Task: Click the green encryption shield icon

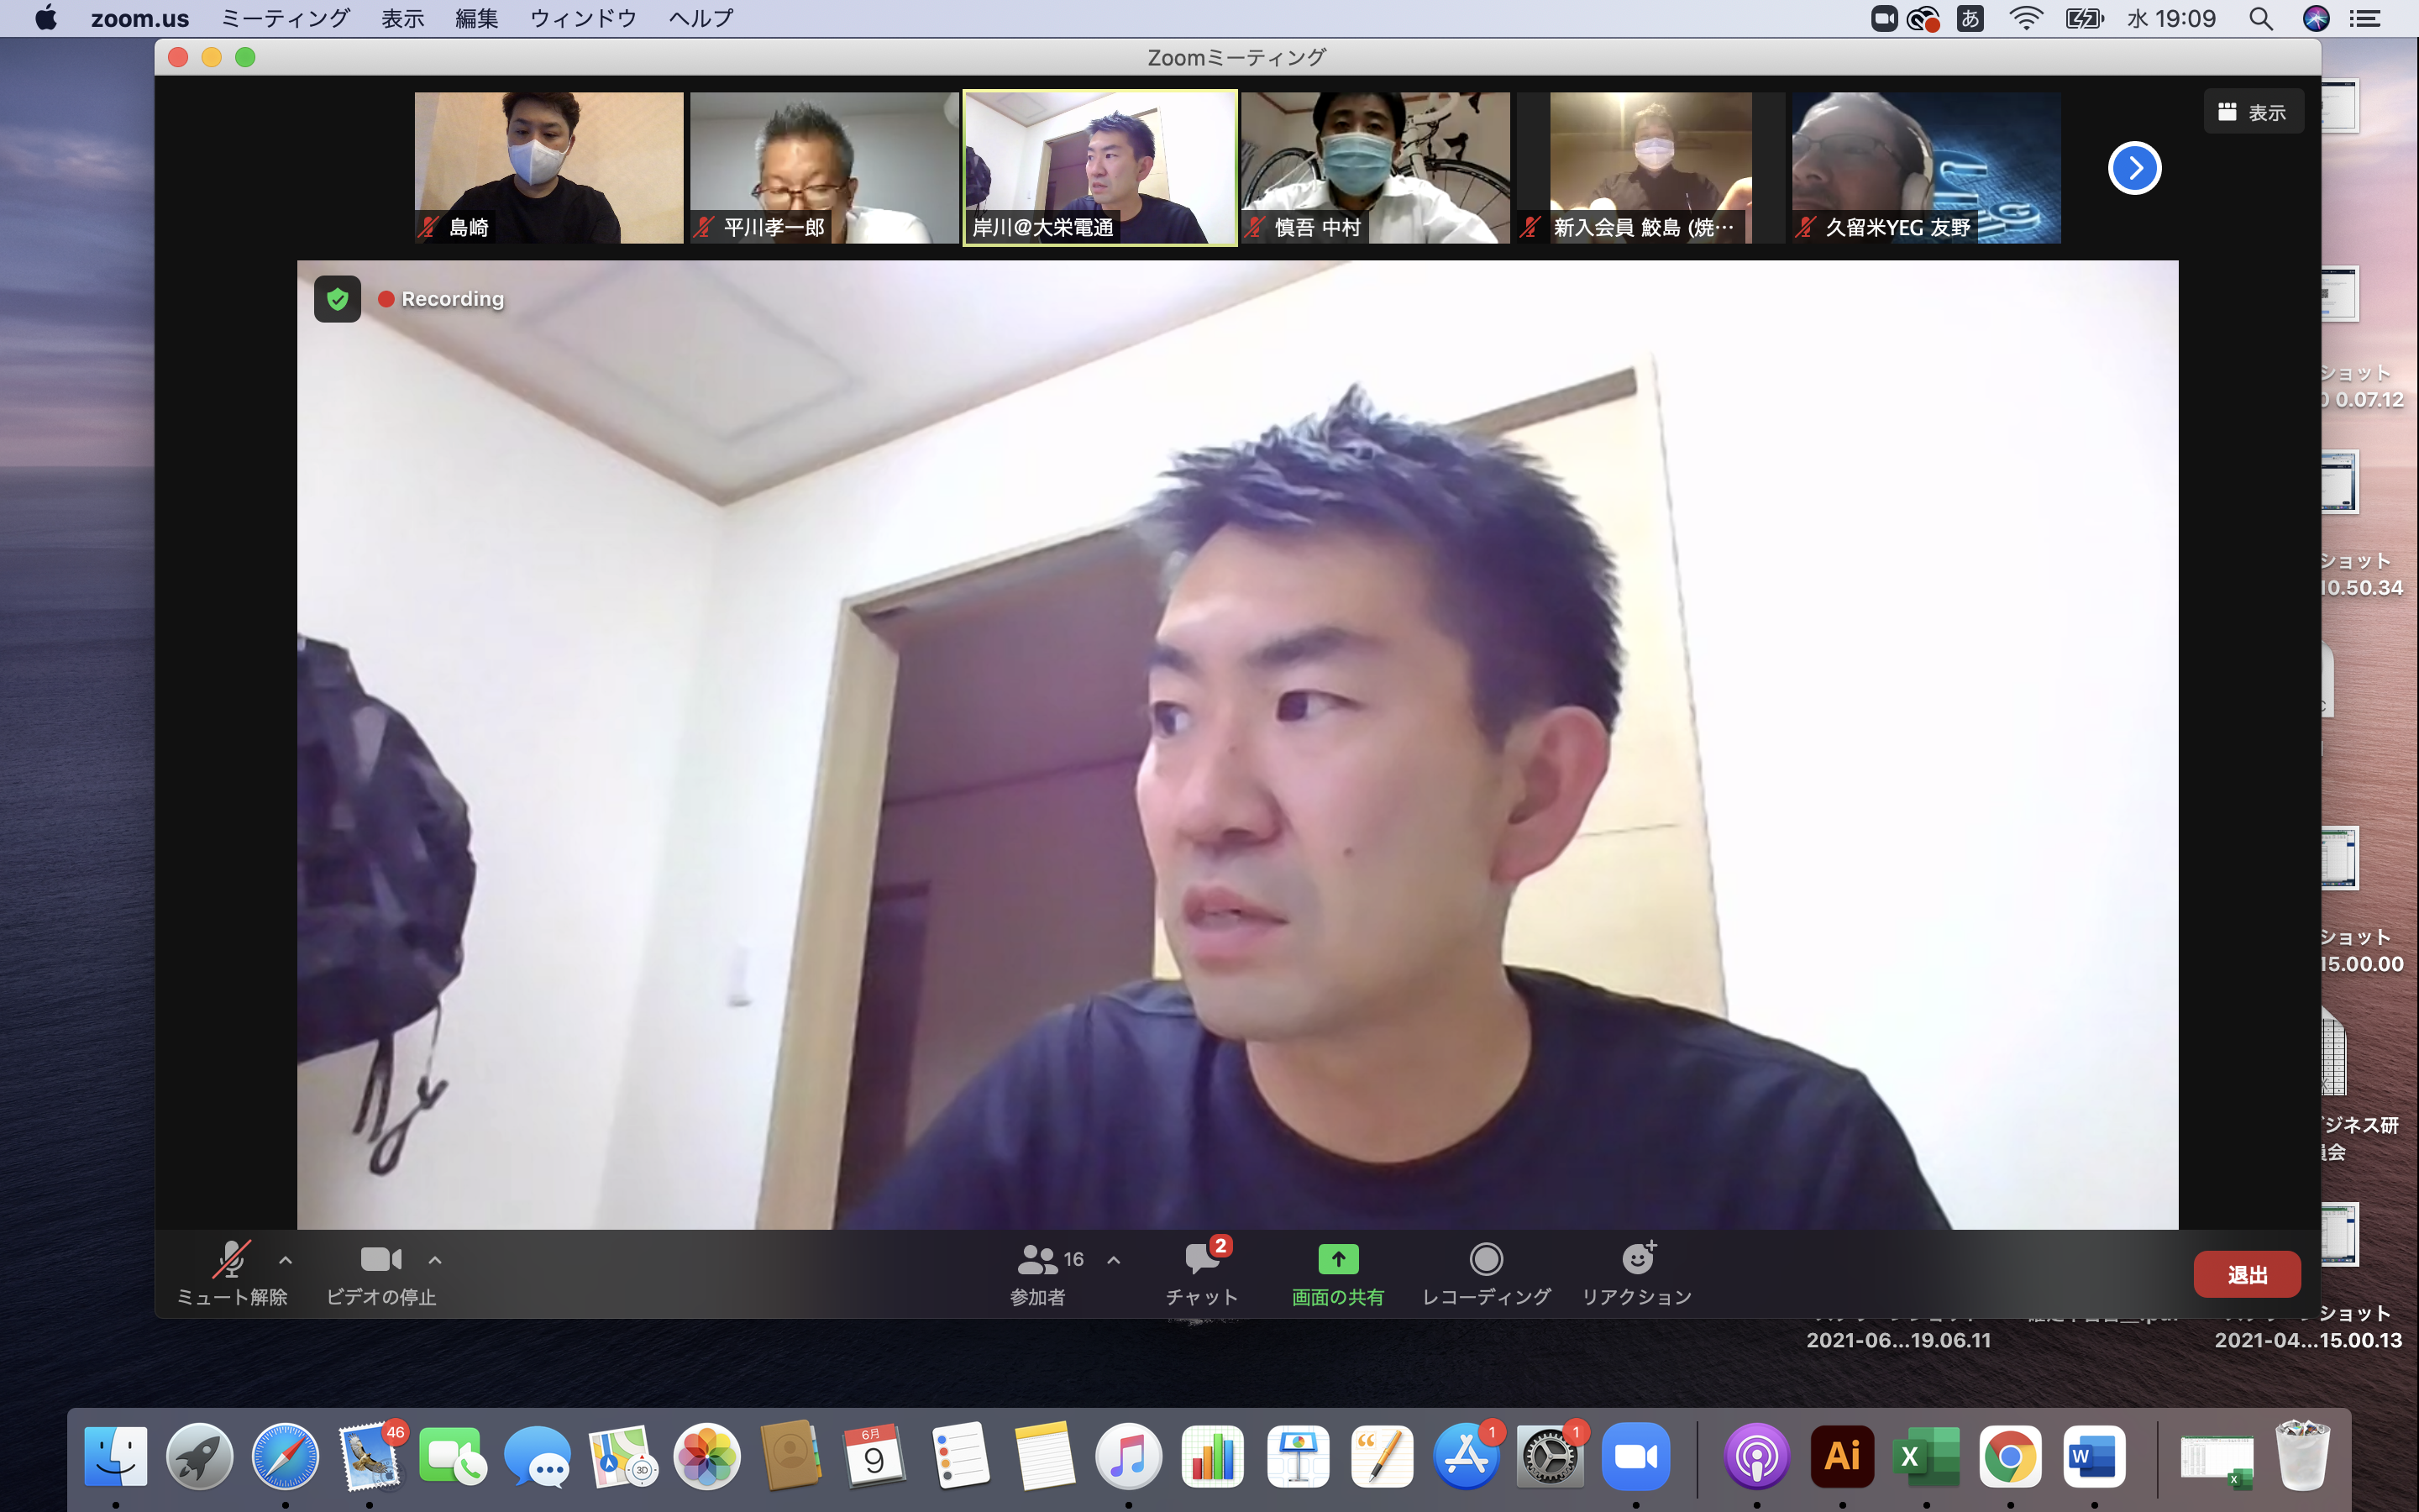Action: [x=338, y=299]
